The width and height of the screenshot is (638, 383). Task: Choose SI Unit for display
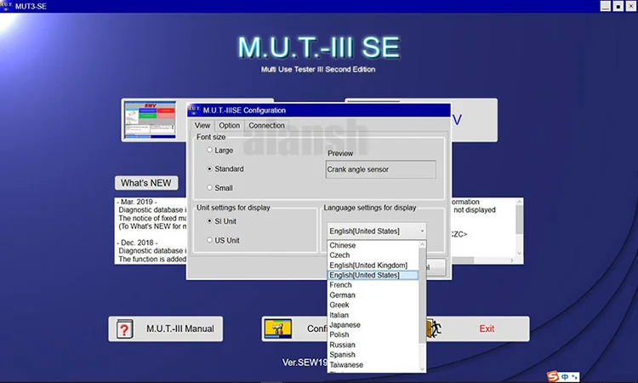(x=209, y=221)
